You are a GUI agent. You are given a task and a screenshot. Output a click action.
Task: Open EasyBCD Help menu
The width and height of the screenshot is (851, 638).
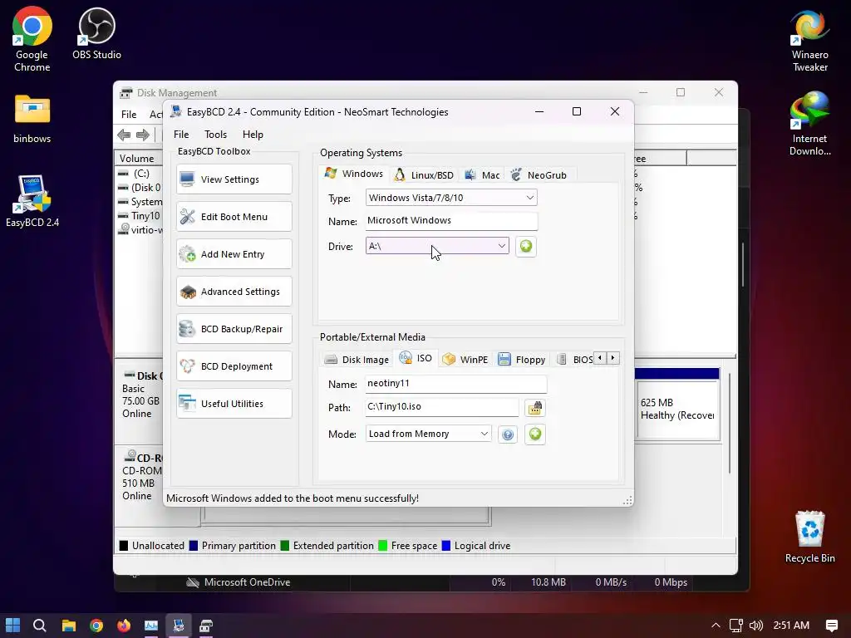(253, 135)
